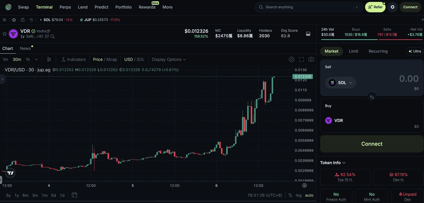Open the holdings bag icon in the ticker bar
Screen dimensions: 424x203
23,20
